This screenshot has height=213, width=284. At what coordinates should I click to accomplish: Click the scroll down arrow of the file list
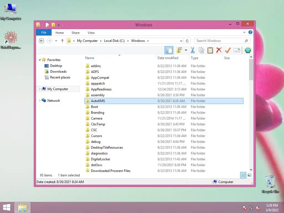(251, 170)
